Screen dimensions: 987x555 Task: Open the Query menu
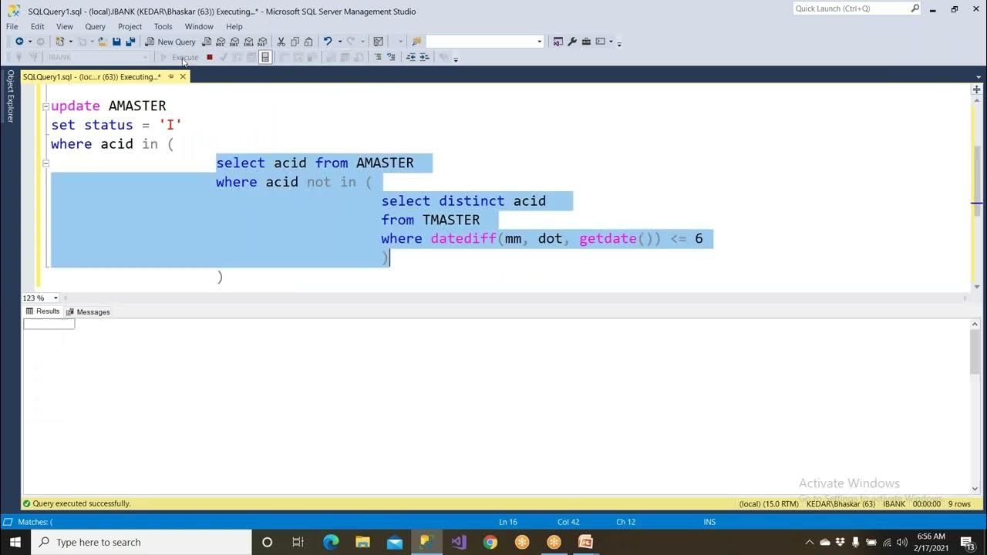coord(95,26)
